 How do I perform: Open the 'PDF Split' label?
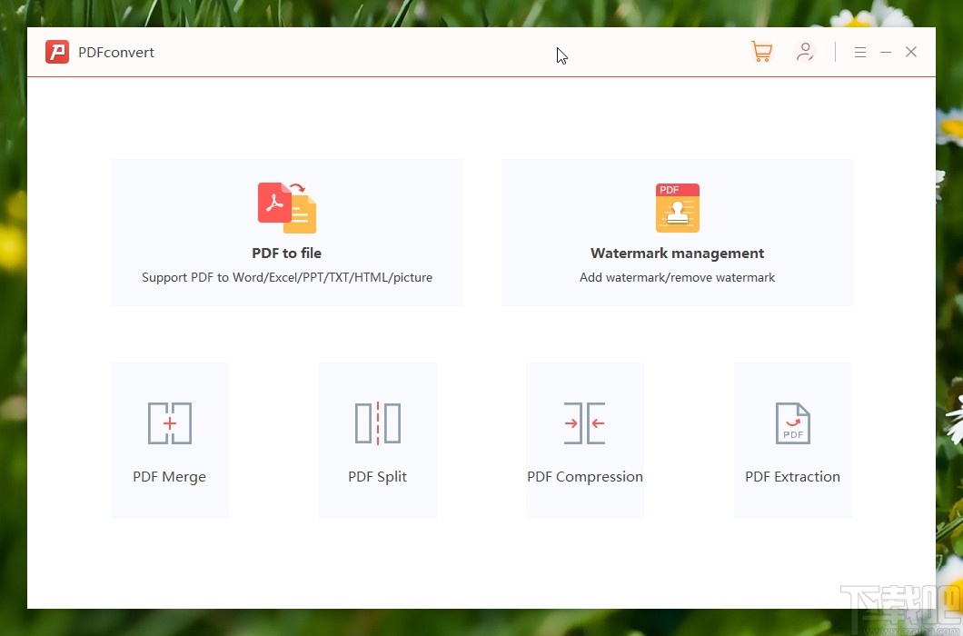pyautogui.click(x=378, y=477)
